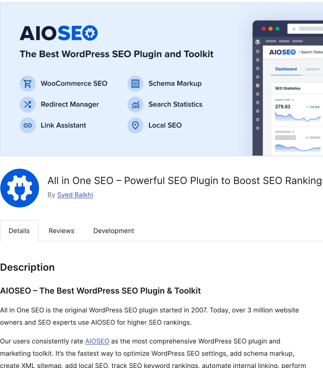Click the Redirect Manager shuffle icon
Viewport: 323px width, 368px height.
pyautogui.click(x=28, y=104)
